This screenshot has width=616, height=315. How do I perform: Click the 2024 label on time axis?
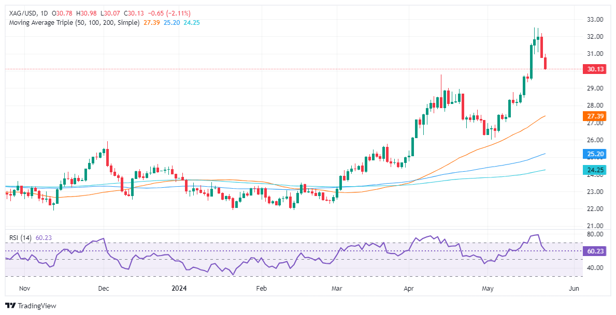tap(178, 288)
